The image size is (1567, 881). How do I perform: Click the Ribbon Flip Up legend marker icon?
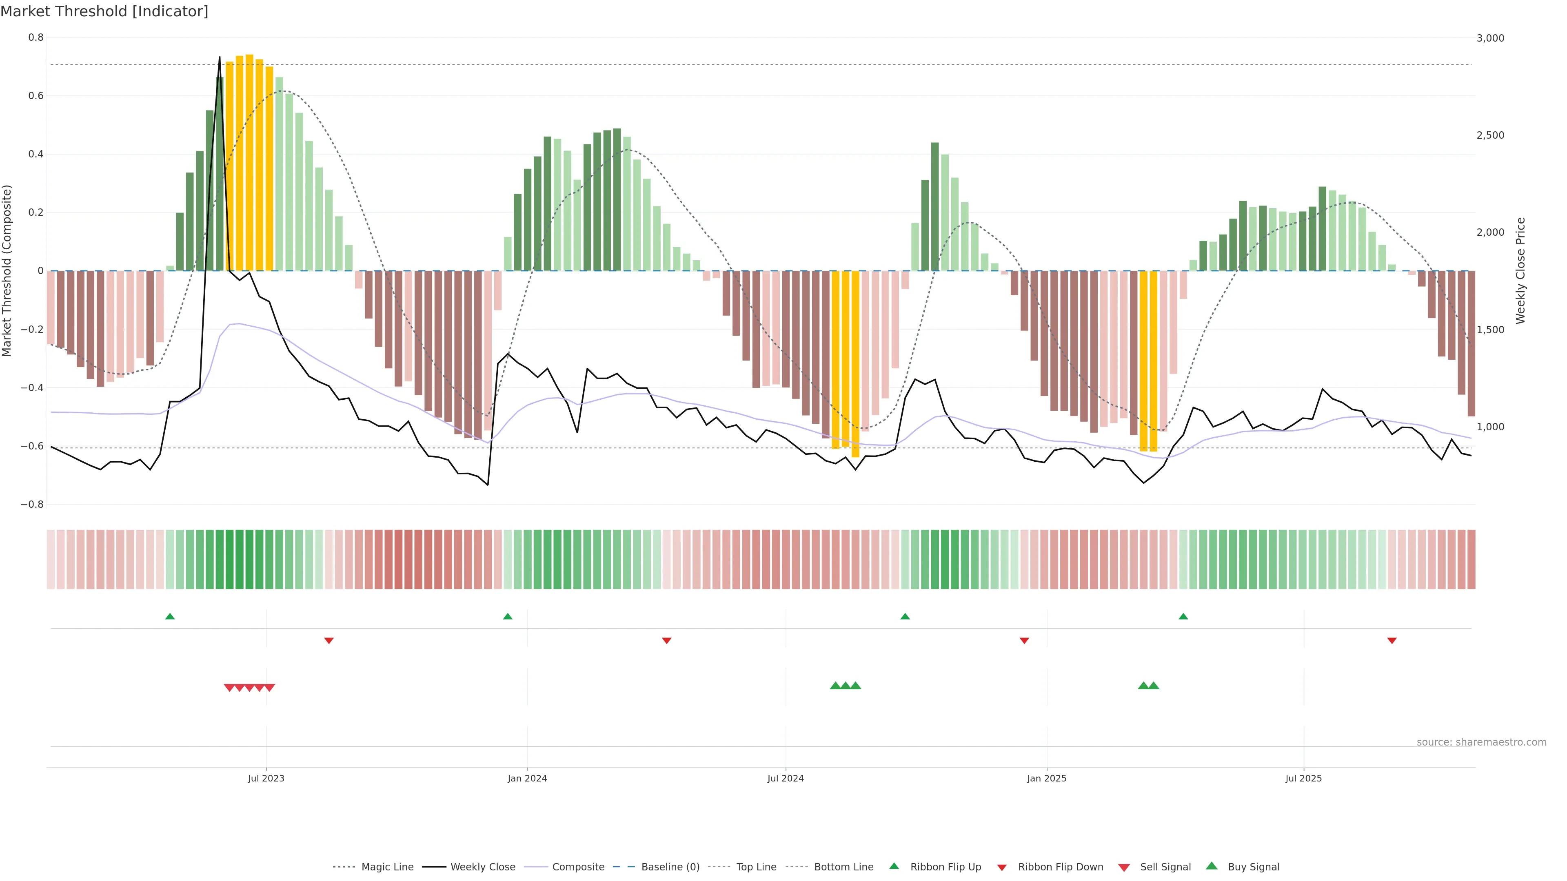point(894,866)
